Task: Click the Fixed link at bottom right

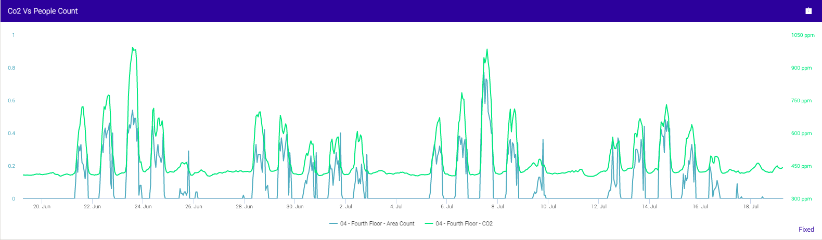Action: tap(806, 230)
